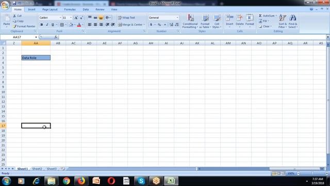
Task: Increase font size with Grow Font
Action: [76, 18]
